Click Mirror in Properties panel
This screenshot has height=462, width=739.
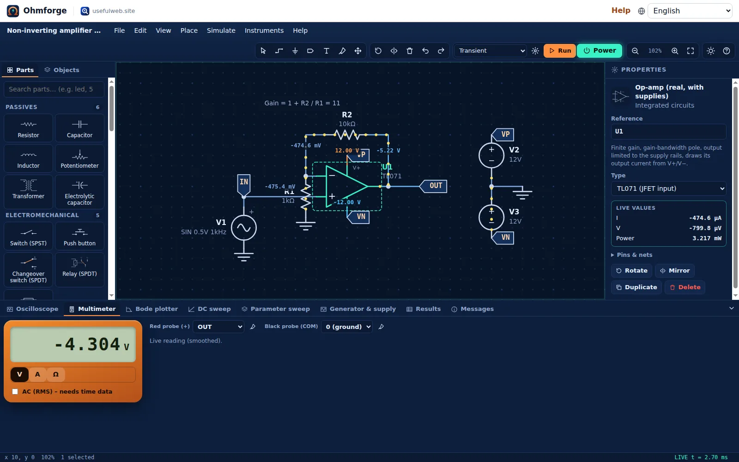click(x=675, y=271)
